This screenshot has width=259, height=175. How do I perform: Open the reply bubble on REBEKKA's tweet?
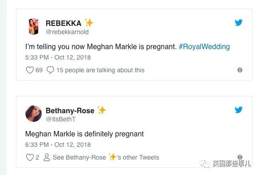click(50, 70)
